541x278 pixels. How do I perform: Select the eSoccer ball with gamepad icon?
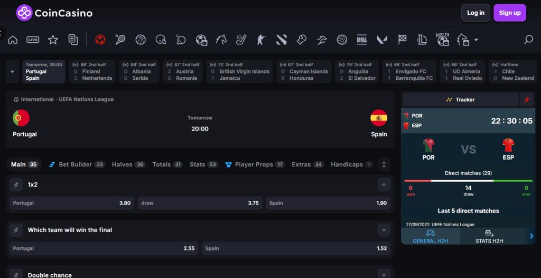tap(201, 40)
